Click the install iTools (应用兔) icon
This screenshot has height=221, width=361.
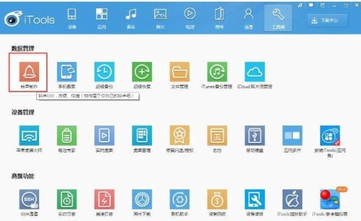[330, 136]
